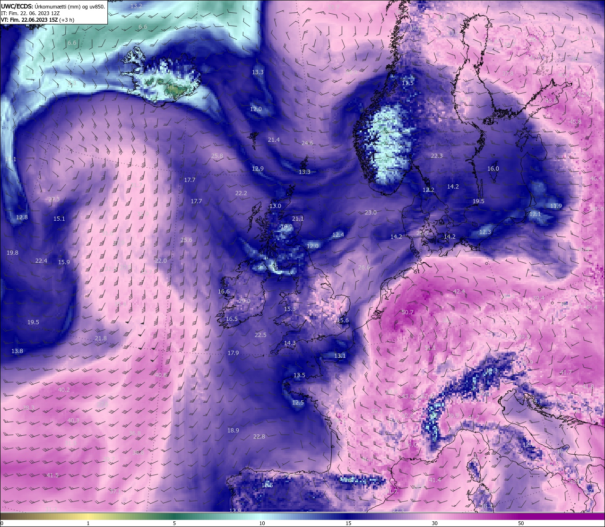
Task: Click the 12.5 value near Brittany
Action: (298, 403)
